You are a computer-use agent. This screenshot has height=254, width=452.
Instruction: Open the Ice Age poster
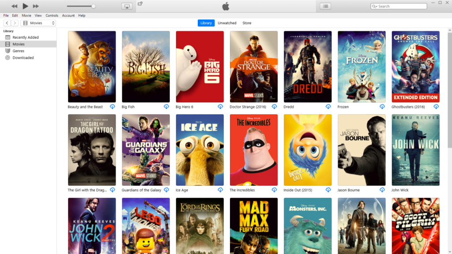[x=200, y=150]
